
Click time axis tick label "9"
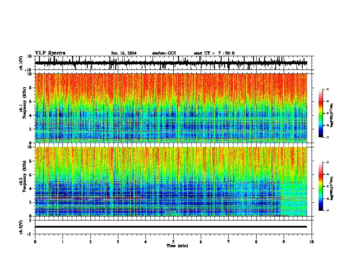(x=284, y=242)
